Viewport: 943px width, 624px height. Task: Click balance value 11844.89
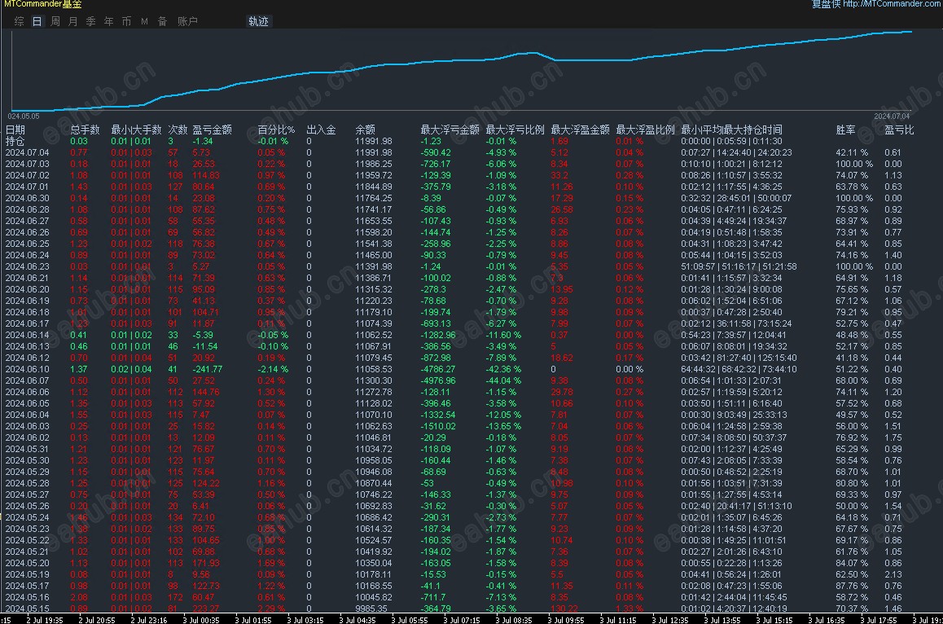point(374,187)
